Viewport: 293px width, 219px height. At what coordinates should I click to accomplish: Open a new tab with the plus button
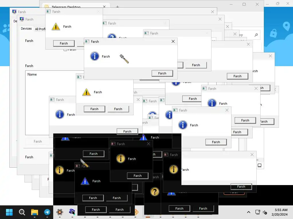tap(117, 7)
